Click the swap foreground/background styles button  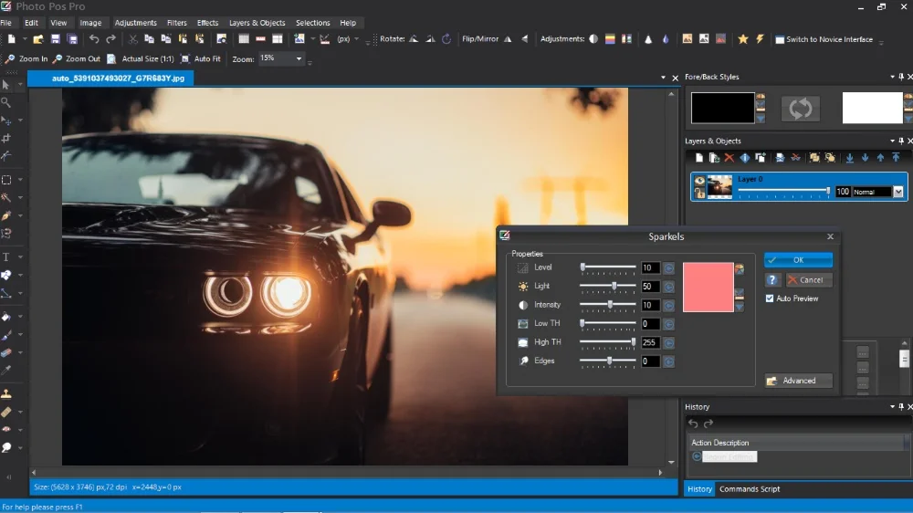(x=800, y=108)
